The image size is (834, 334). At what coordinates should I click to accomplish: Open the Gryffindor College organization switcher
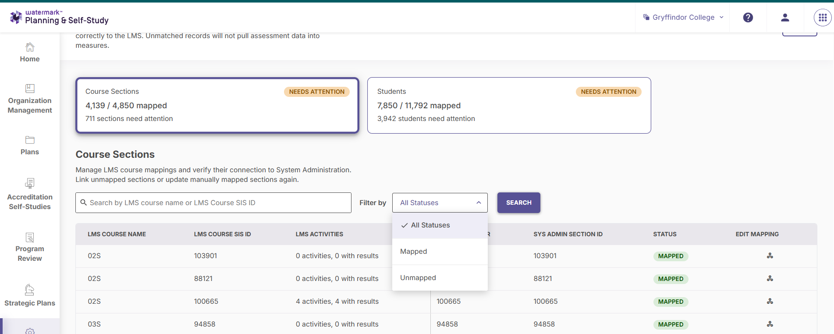pos(683,18)
